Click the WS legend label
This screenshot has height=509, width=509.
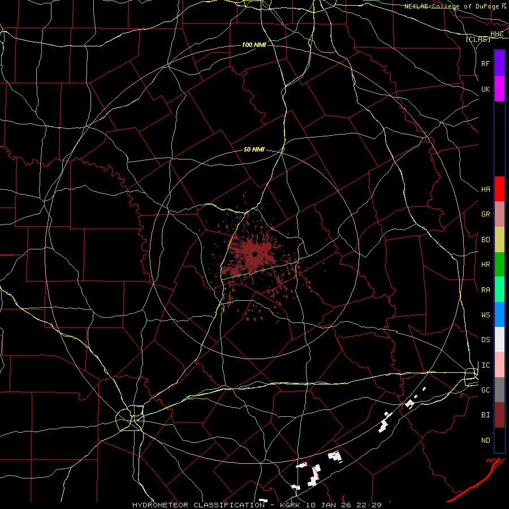point(485,315)
